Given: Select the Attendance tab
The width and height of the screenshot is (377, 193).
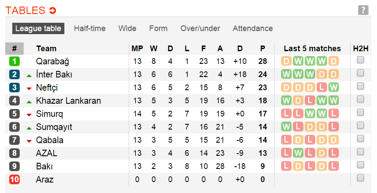Looking at the screenshot, I should (253, 28).
